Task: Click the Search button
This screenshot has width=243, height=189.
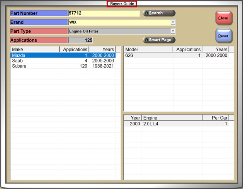Action: coord(159,13)
